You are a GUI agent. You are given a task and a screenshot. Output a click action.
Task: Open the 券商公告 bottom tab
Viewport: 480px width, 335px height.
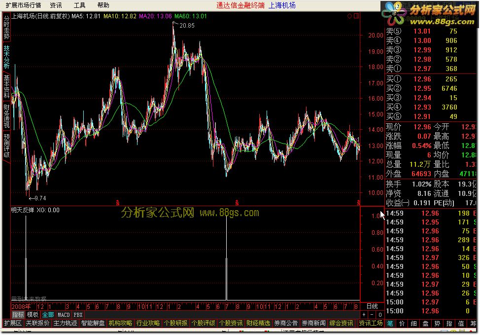pyautogui.click(x=286, y=323)
